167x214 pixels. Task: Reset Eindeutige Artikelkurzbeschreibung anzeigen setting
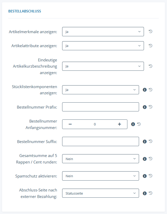[x=150, y=66]
